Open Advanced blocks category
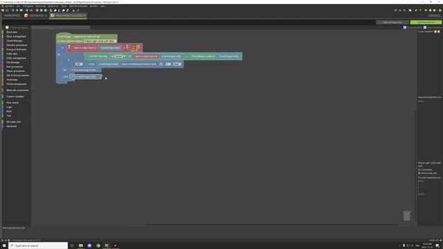The width and height of the screenshot is (443, 249). tap(11, 126)
